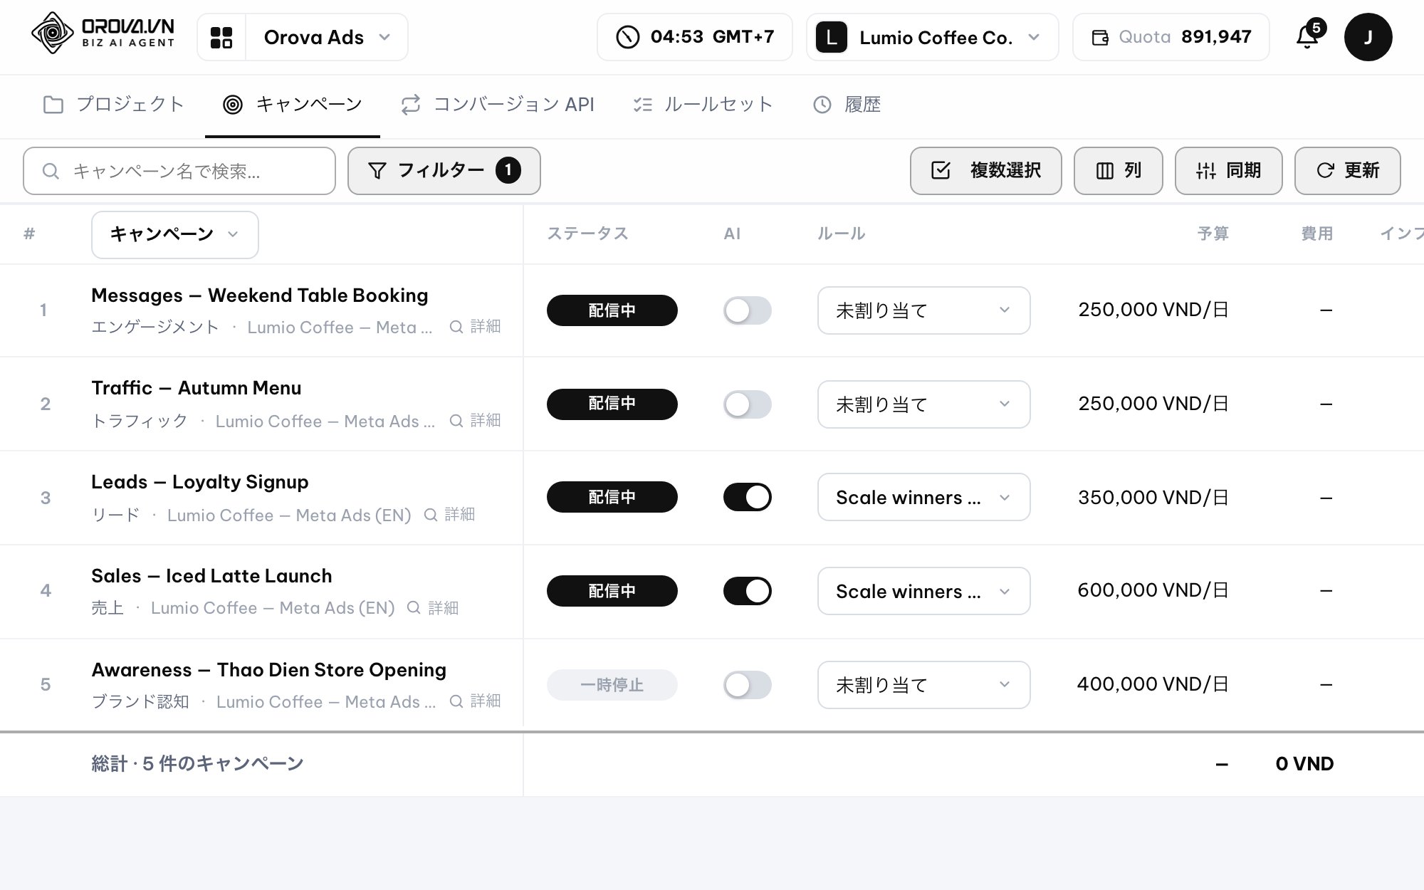Click the 一時停止 status badge
Image resolution: width=1424 pixels, height=890 pixels.
pos(612,685)
